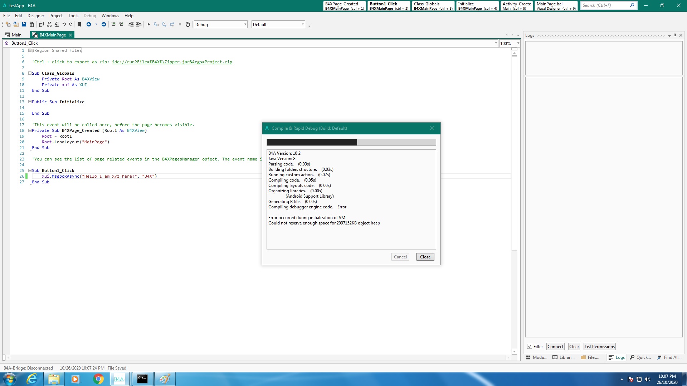The image size is (687, 386).
Task: Click the Cut scissors icon
Action: 49,24
